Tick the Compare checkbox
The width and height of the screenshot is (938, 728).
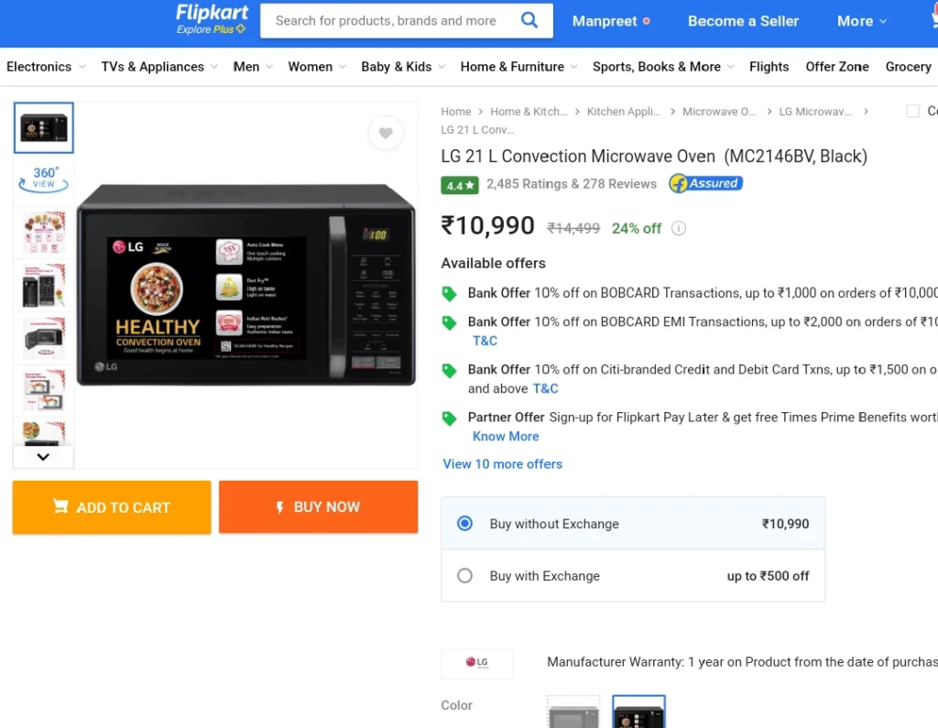tap(913, 112)
